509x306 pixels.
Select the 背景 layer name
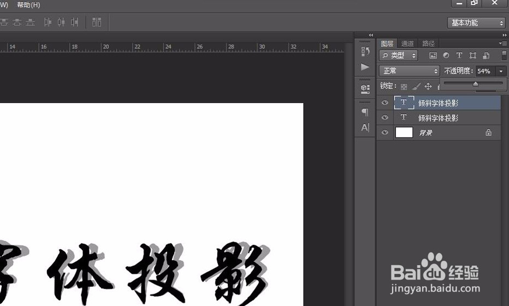[425, 133]
